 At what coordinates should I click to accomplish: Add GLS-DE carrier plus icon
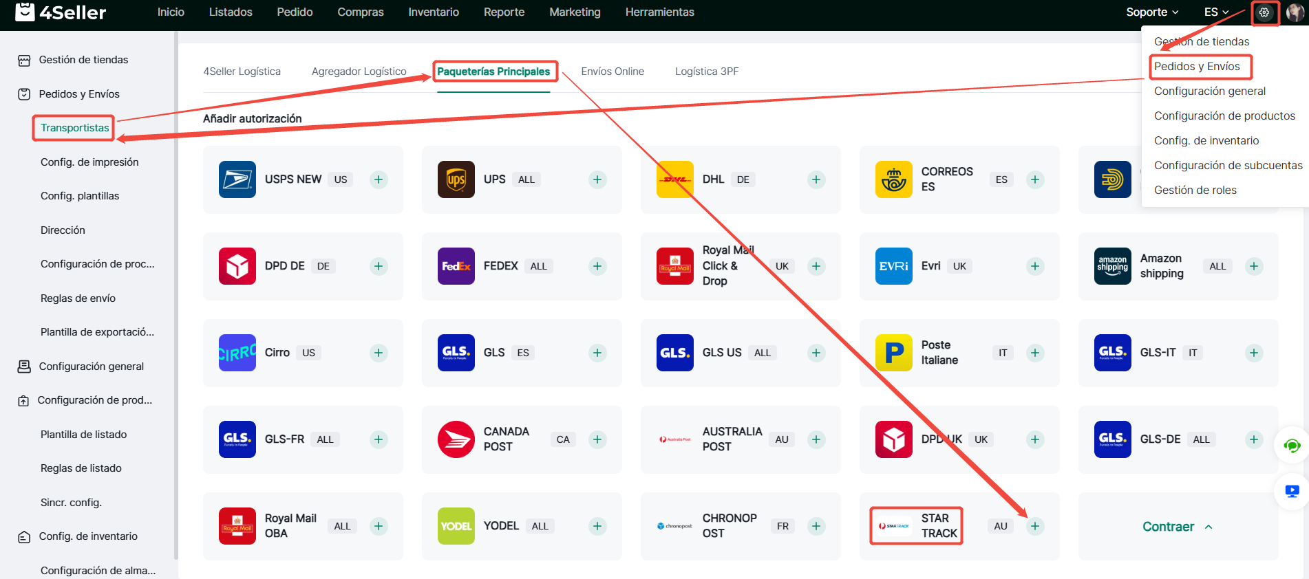[x=1254, y=439]
